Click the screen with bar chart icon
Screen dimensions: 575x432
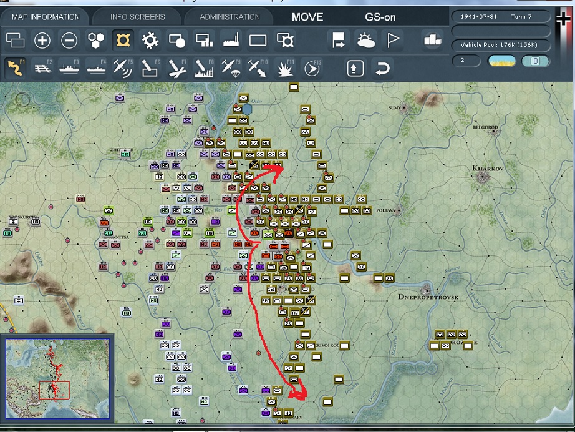click(204, 41)
